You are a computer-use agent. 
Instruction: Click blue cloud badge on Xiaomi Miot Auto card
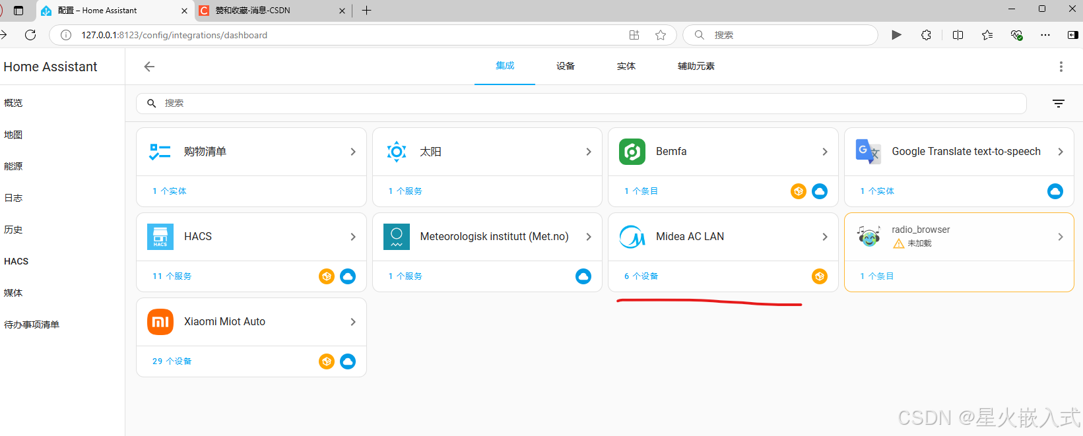click(348, 361)
